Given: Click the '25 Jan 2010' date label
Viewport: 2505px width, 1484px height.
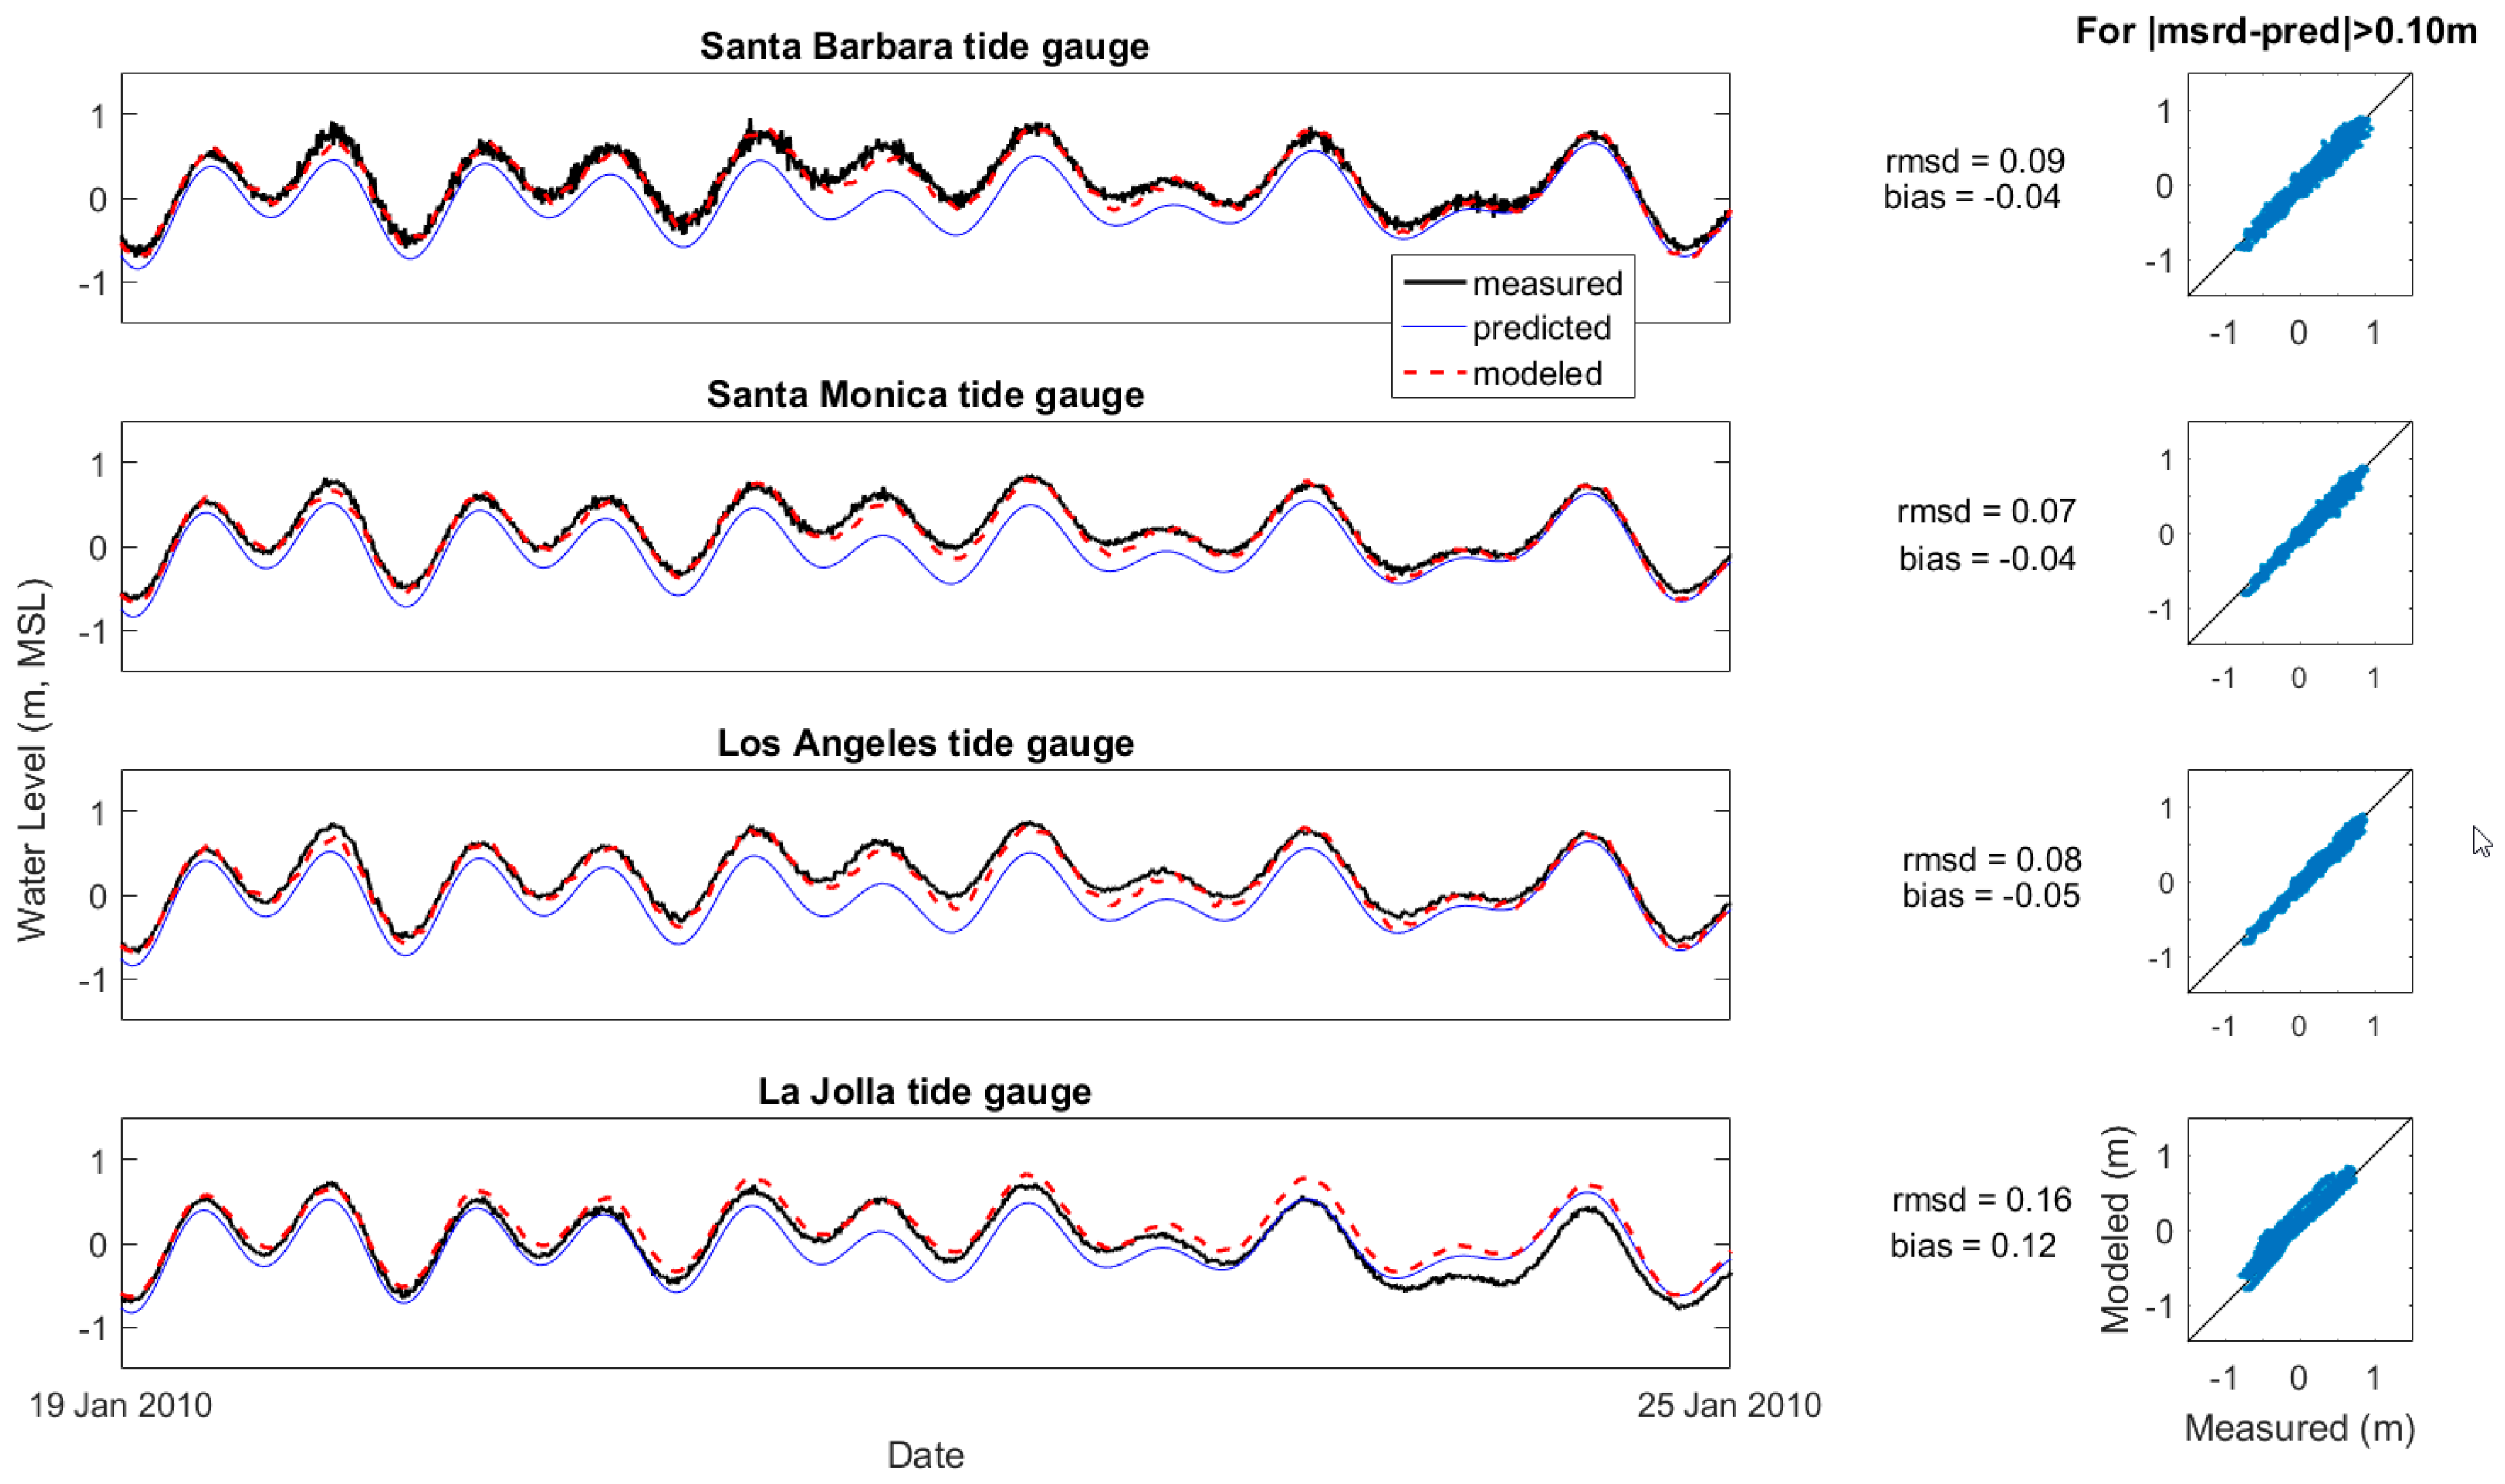Looking at the screenshot, I should 1728,1405.
